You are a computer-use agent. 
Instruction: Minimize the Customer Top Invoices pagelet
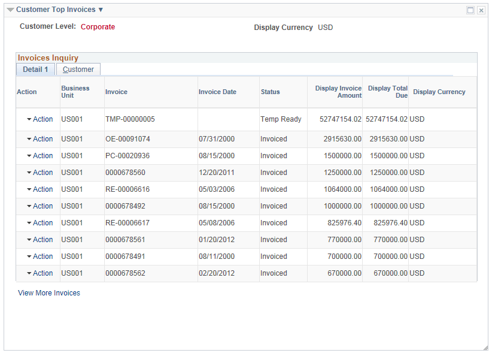pyautogui.click(x=470, y=10)
